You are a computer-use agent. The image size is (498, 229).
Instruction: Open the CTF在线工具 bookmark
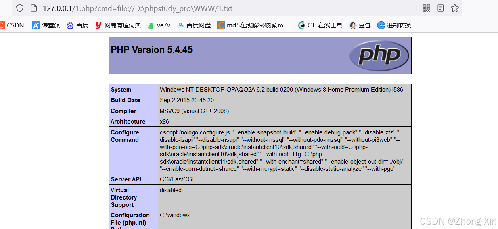[320, 25]
